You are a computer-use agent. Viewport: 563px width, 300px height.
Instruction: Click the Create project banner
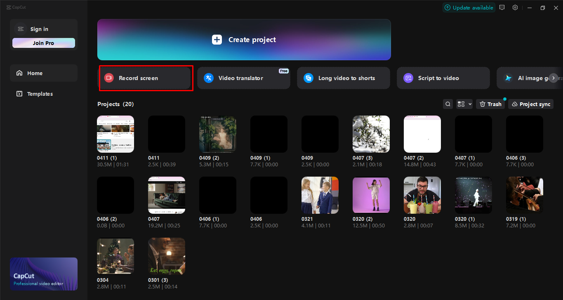point(244,40)
